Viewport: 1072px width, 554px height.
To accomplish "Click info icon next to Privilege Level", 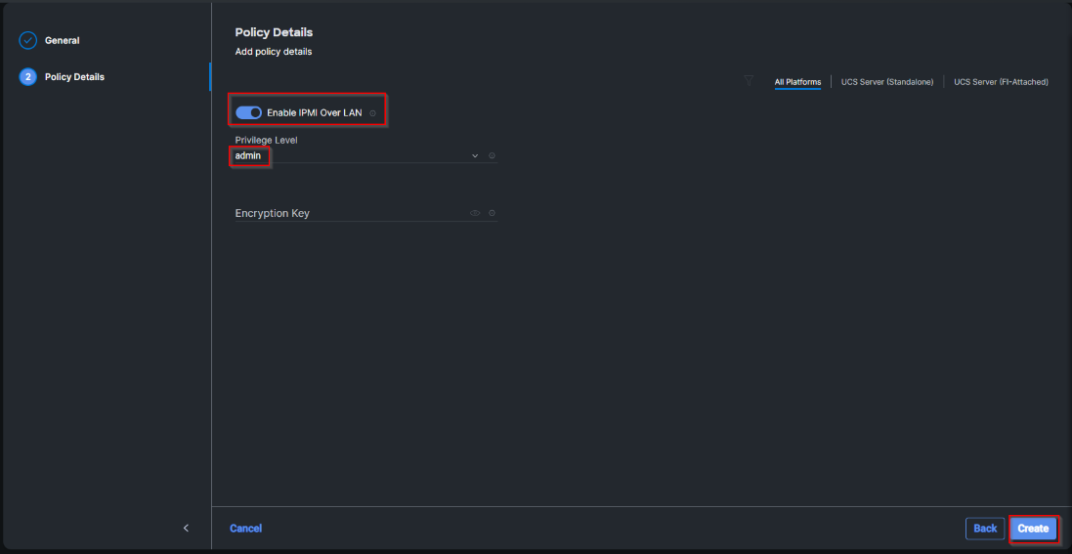I will 492,155.
